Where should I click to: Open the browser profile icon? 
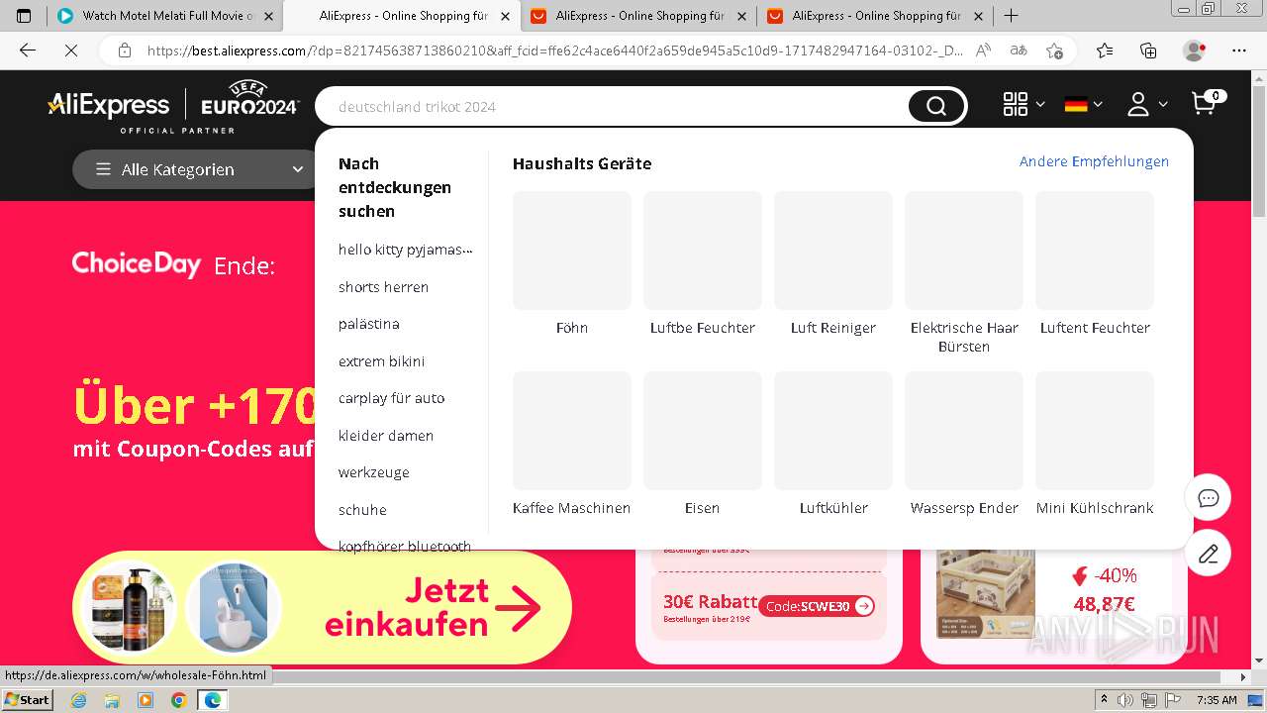point(1195,51)
